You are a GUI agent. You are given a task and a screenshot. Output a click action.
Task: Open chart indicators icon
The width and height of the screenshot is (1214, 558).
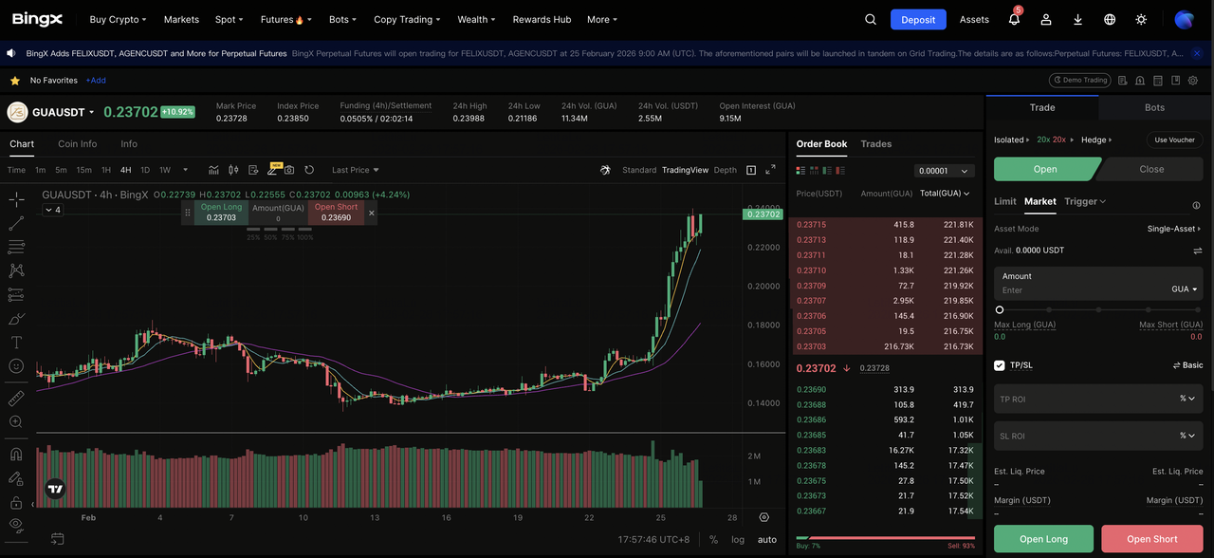(x=213, y=170)
